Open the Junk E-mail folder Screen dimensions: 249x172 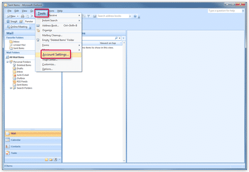(22, 75)
